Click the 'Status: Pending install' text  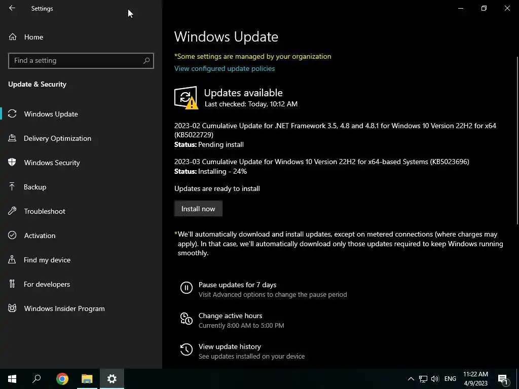pyautogui.click(x=209, y=144)
